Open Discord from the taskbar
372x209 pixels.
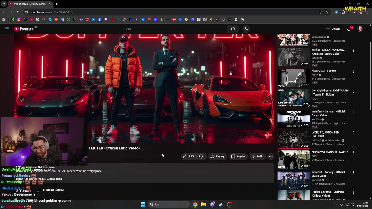coord(212,204)
